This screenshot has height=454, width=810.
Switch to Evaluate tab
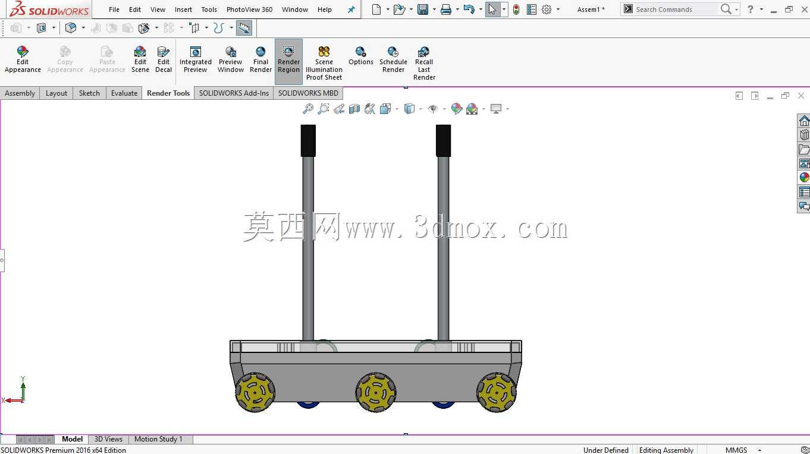tap(124, 93)
